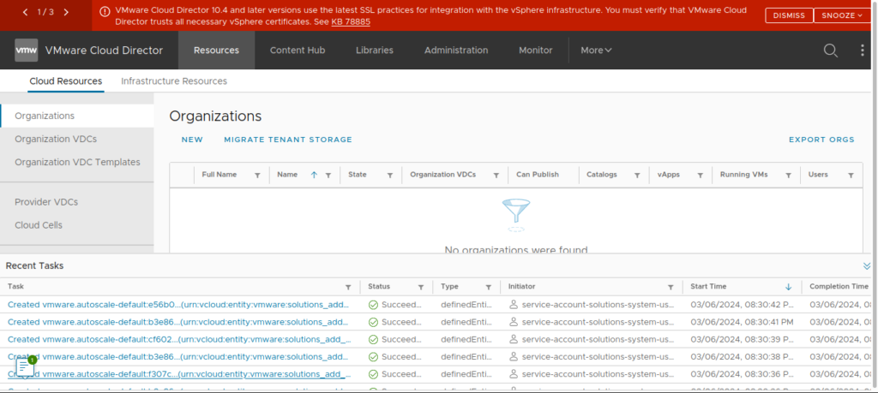The width and height of the screenshot is (878, 393).
Task: Expand the More dropdown menu
Action: [596, 51]
